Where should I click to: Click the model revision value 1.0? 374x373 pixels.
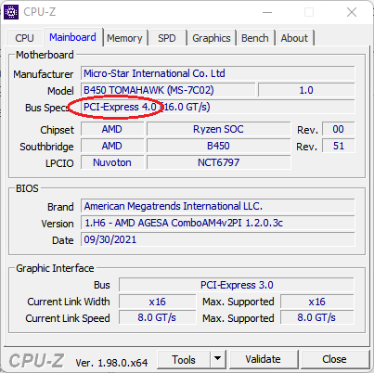pos(306,90)
